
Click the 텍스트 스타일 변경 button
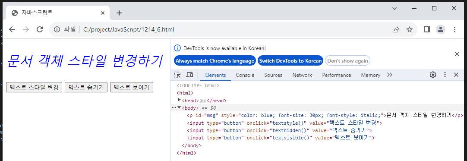[34, 88]
